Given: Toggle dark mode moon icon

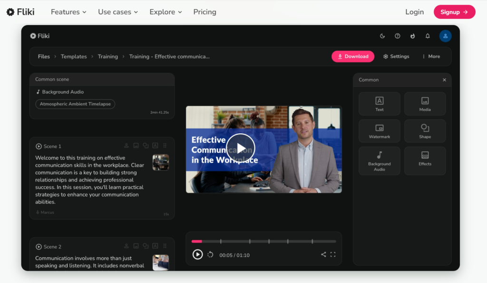Looking at the screenshot, I should coord(382,36).
